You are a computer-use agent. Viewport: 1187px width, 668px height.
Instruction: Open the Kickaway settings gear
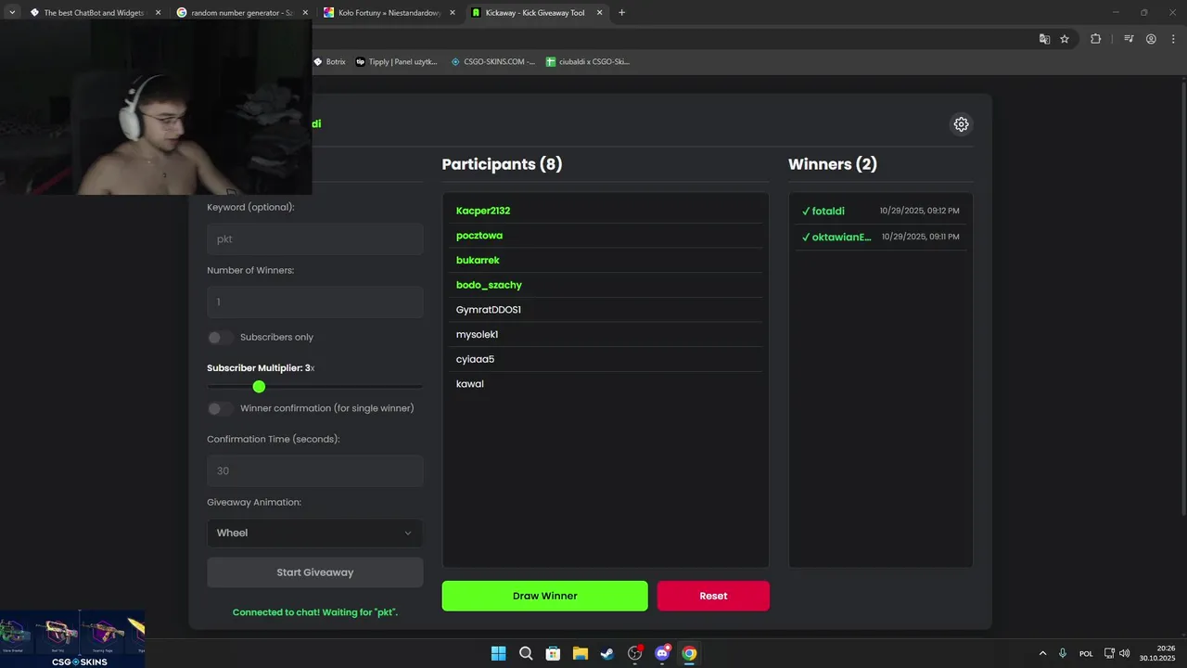click(x=961, y=124)
